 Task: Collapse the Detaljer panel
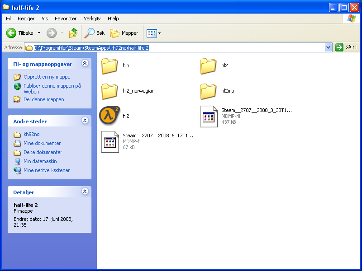coord(85,192)
